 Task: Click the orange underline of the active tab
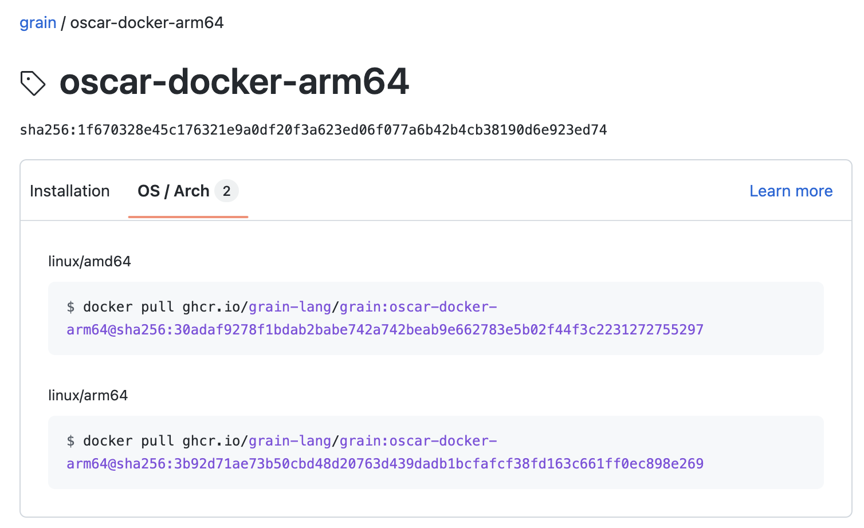[188, 217]
